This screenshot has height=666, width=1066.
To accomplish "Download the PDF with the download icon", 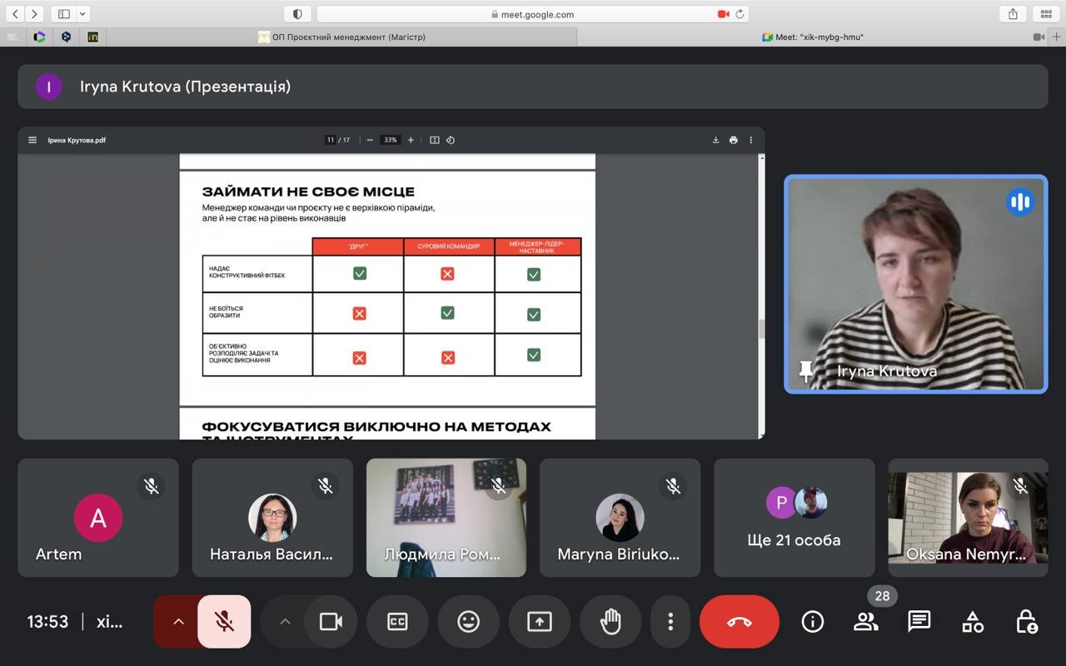I will pos(715,140).
